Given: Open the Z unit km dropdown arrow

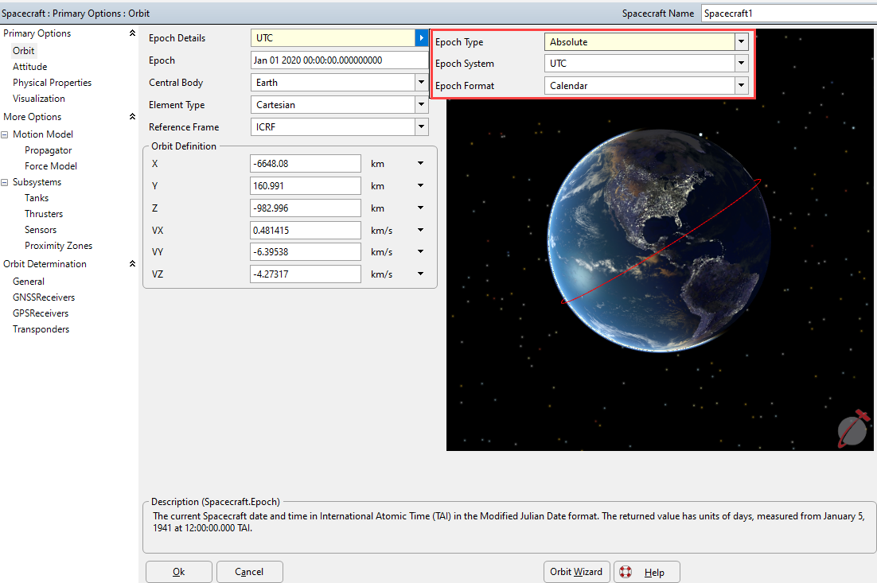Looking at the screenshot, I should coord(421,208).
